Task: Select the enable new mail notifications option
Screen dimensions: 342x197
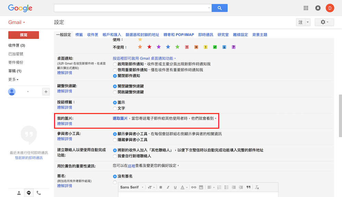Action: click(115, 64)
